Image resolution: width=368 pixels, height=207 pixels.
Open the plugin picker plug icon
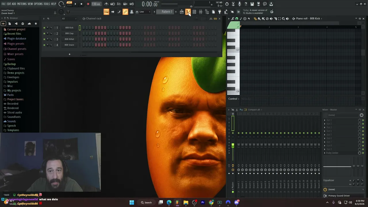[220, 12]
